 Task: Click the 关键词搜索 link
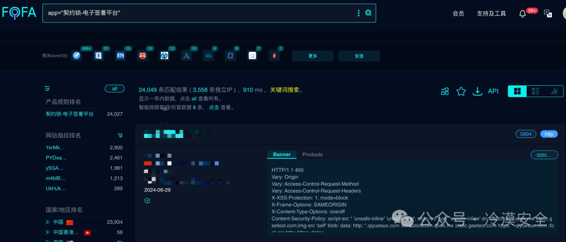coord(285,90)
